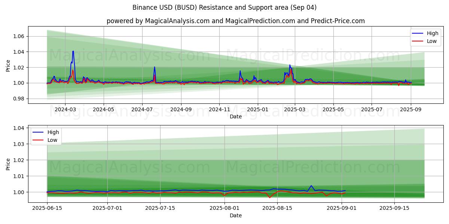
Task: Click the '2025-09-01' date tick on bottom chart
Action: (x=342, y=209)
